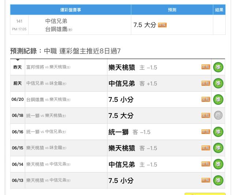234x195 pixels.
Task: Click the 預測 column header
Action: pyautogui.click(x=172, y=10)
